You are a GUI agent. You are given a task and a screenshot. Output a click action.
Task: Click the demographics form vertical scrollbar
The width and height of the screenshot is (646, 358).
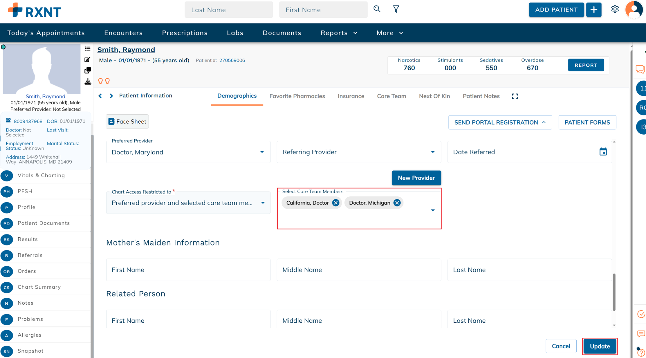[614, 292]
